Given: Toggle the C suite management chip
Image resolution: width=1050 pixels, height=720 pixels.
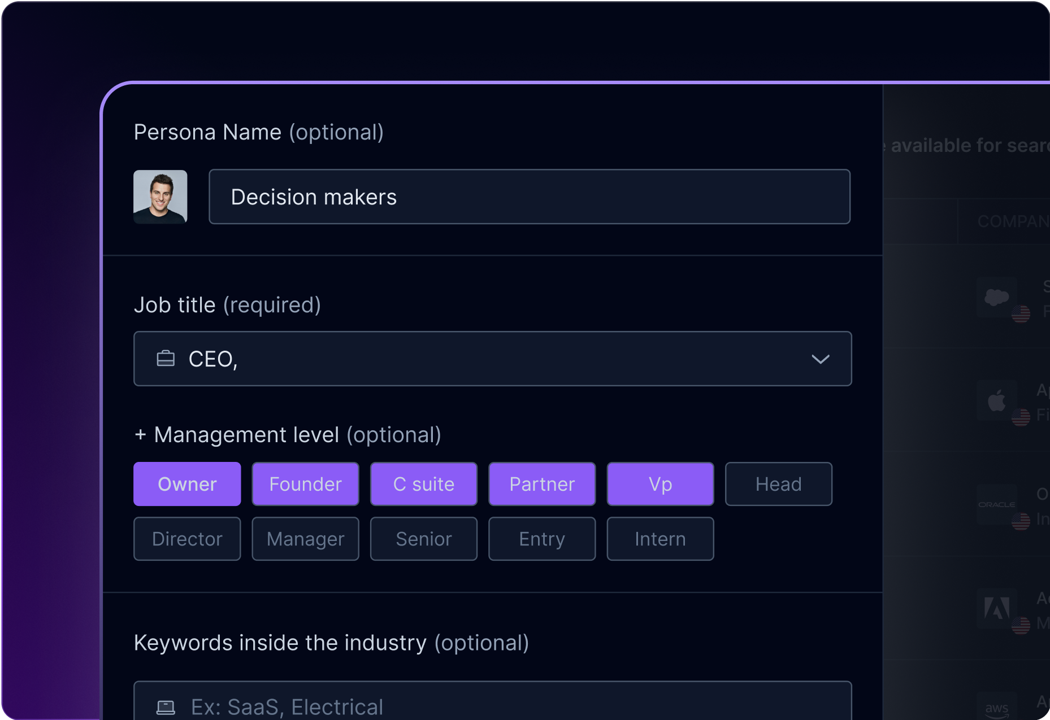Looking at the screenshot, I should coord(424,484).
